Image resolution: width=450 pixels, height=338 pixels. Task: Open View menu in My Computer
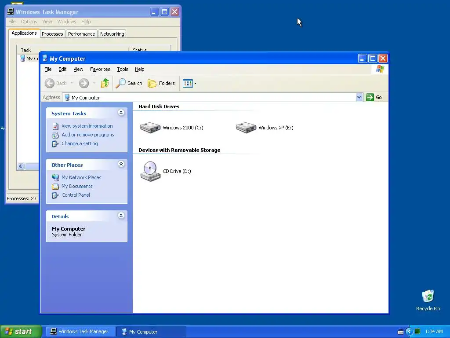pyautogui.click(x=78, y=69)
